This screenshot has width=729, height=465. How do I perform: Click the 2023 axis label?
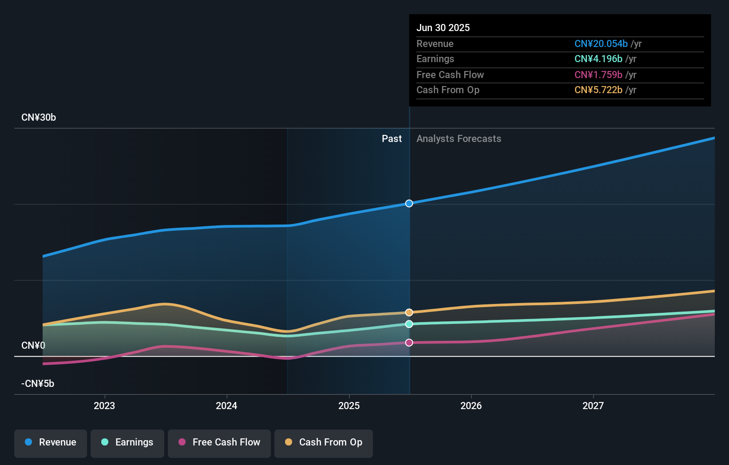104,405
